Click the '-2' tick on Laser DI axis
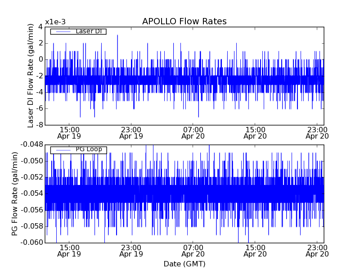This screenshot has width=360, height=270. click(39, 76)
